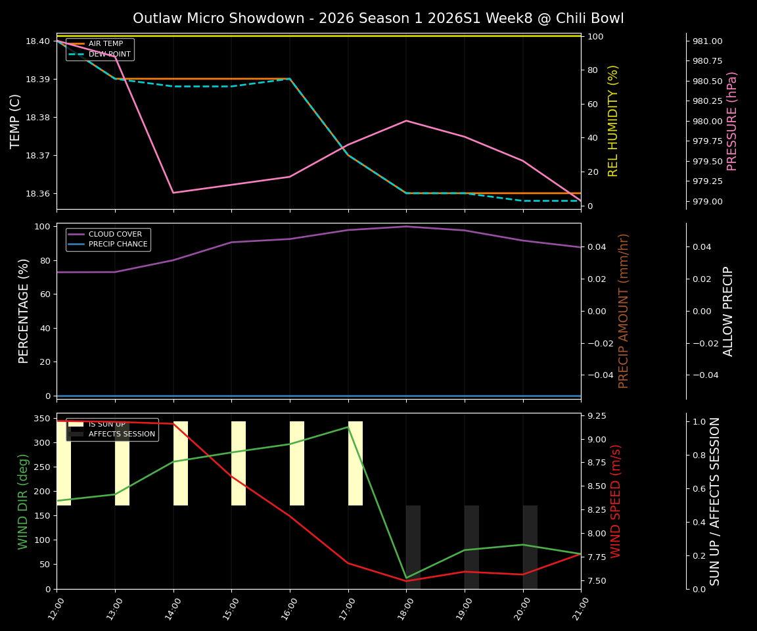Click the chart title mentioning Chili Bowl
Screen dimensions: 757x631
[x=378, y=18]
